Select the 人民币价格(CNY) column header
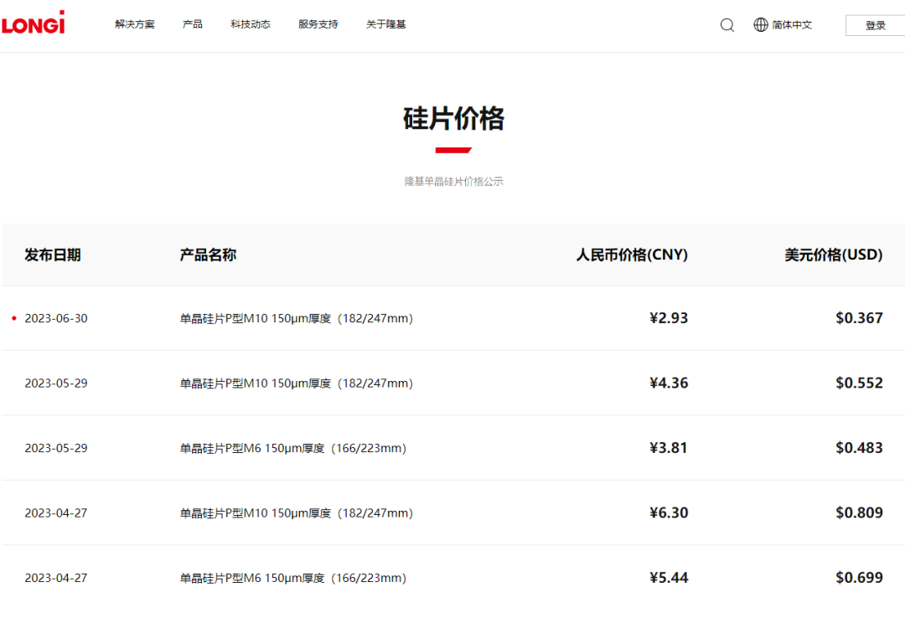This screenshot has height=618, width=905. [632, 255]
